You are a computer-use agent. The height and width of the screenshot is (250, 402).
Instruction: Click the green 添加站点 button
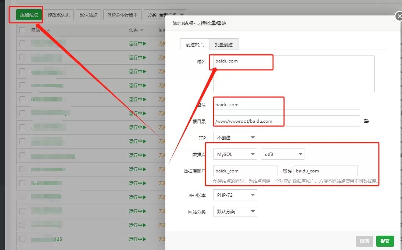(x=29, y=15)
